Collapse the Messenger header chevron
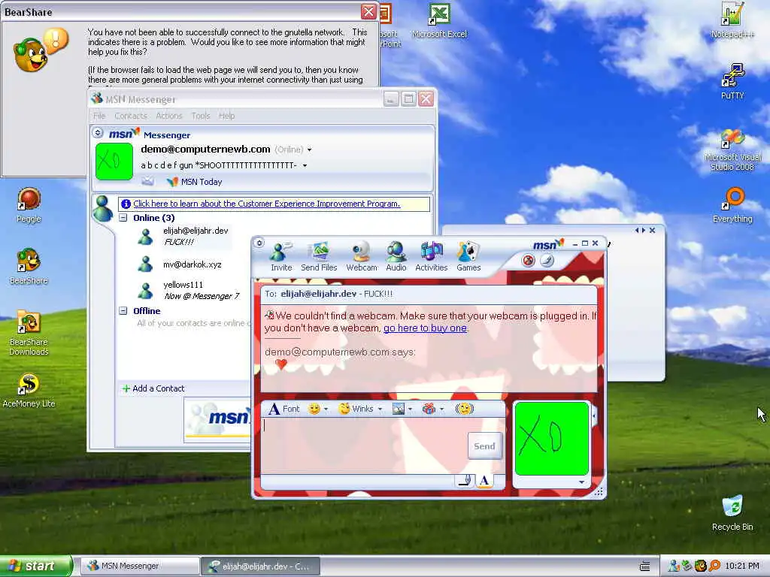770x577 pixels. tap(98, 132)
